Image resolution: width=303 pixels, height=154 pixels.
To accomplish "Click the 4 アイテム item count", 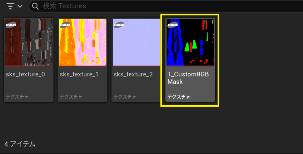I will pyautogui.click(x=20, y=144).
